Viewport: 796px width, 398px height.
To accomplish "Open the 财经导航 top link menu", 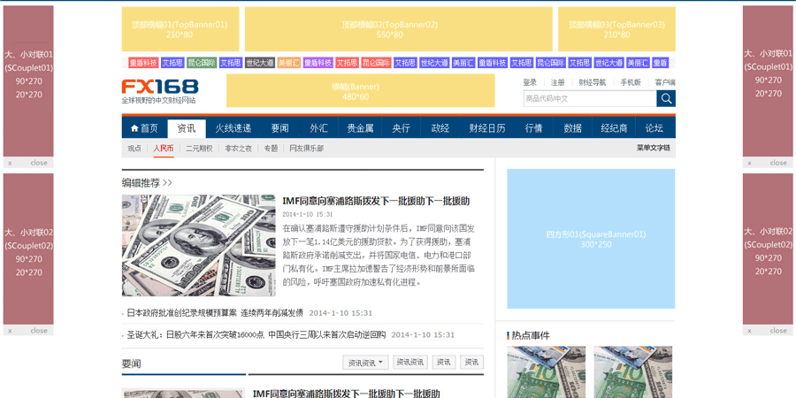I will pyautogui.click(x=592, y=82).
